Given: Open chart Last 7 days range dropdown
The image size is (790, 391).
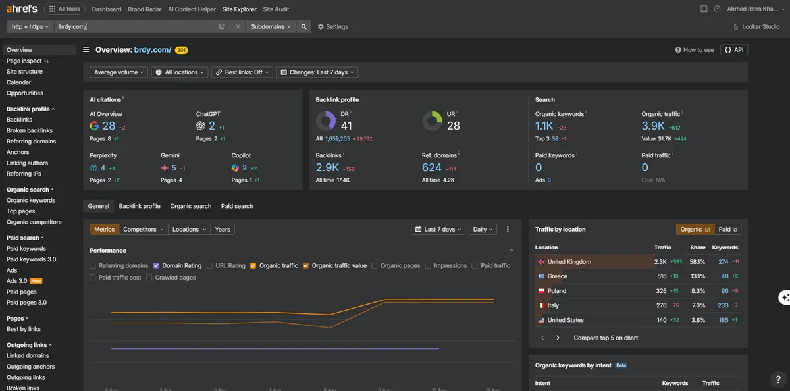Looking at the screenshot, I should click(438, 230).
